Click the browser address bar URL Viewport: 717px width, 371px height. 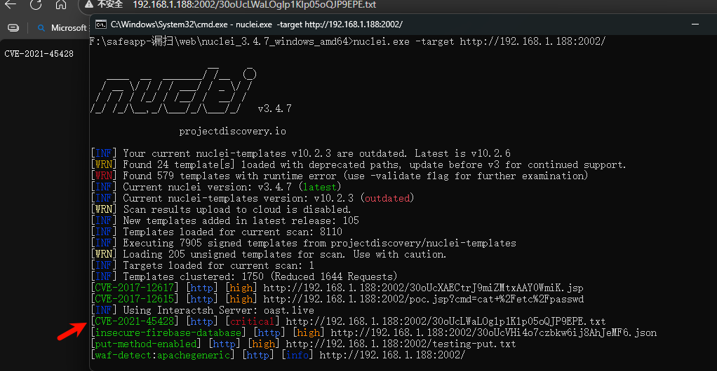(254, 5)
